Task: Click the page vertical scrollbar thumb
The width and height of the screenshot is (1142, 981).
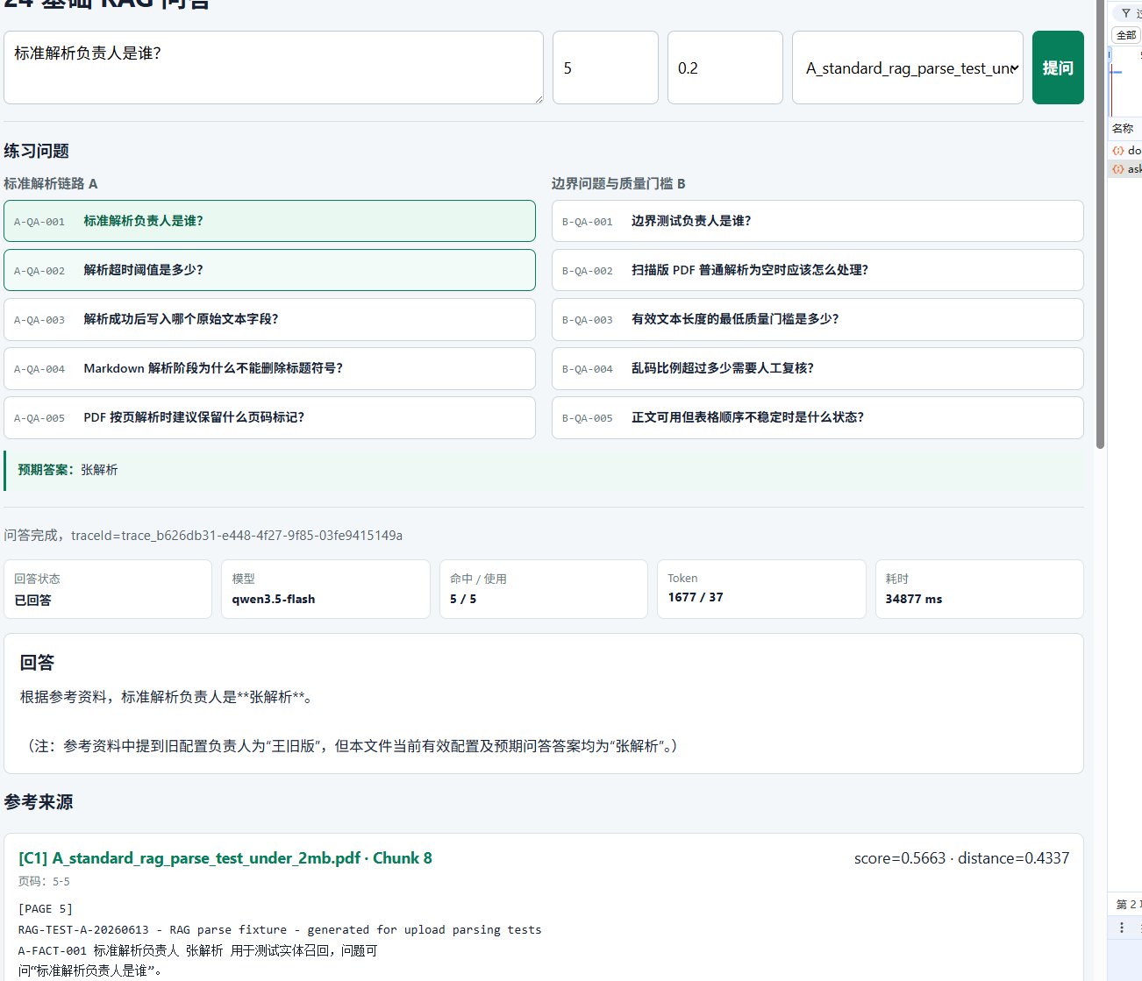Action: [1100, 224]
